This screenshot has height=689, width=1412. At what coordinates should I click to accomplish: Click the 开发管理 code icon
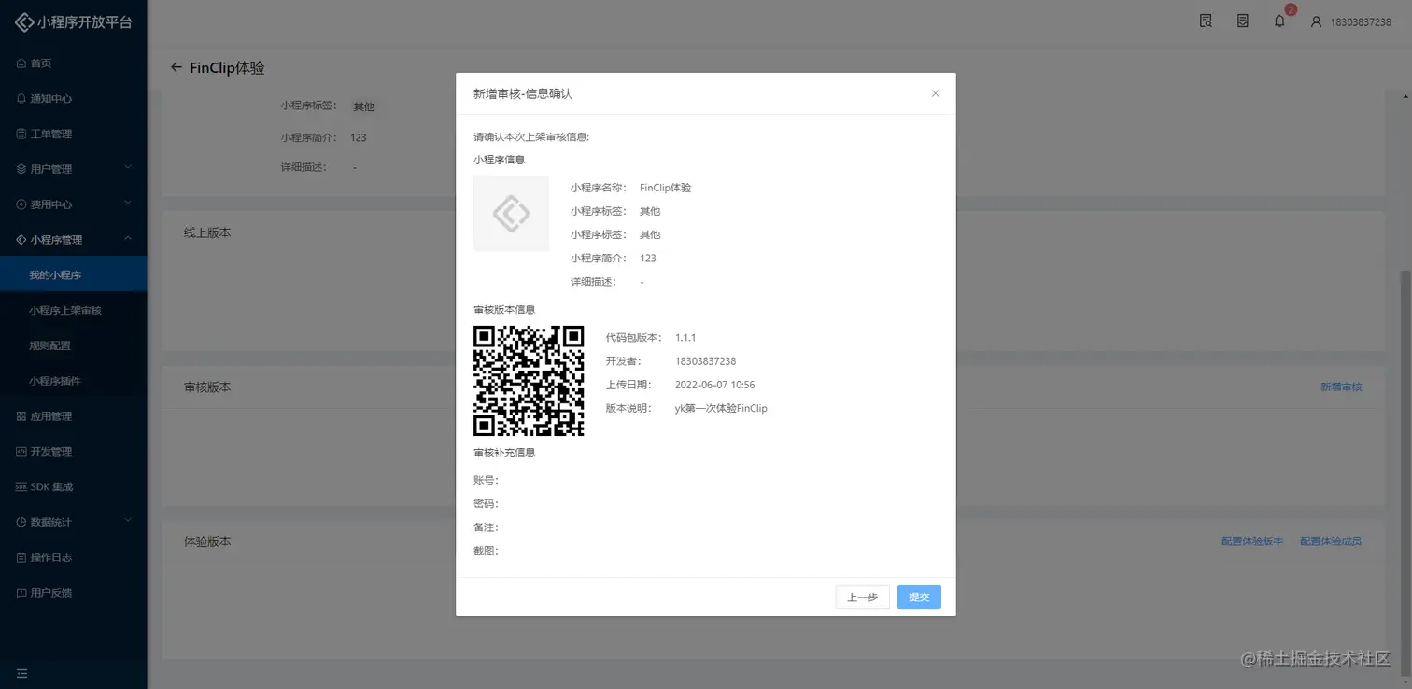coord(21,452)
